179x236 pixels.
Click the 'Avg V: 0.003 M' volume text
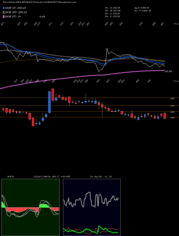tap(141, 8)
